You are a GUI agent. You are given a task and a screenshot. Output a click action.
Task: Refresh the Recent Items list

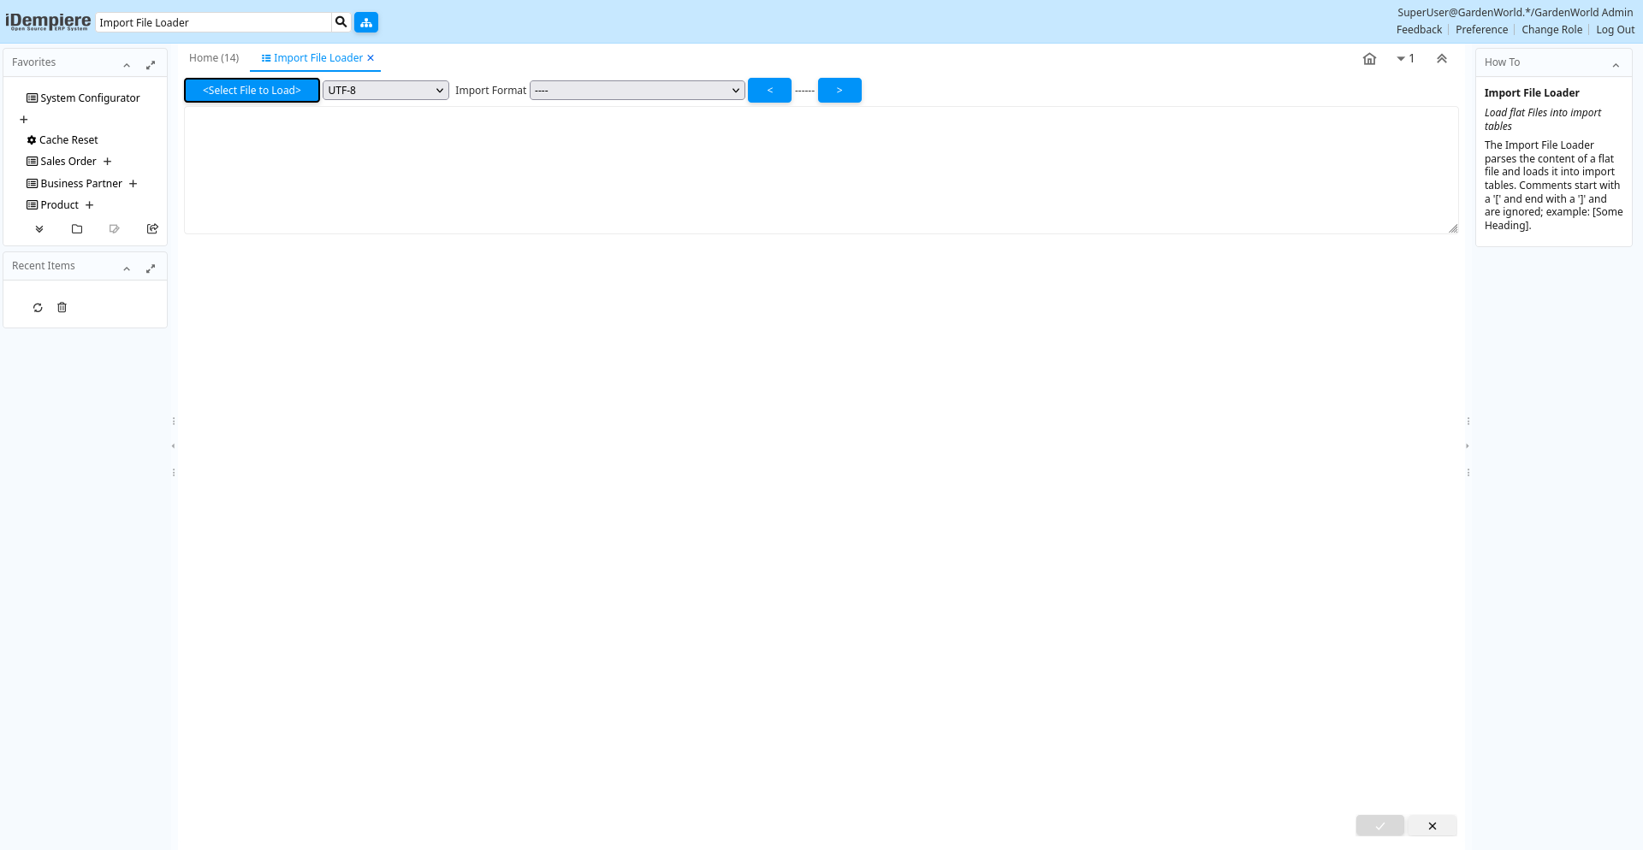tap(38, 308)
